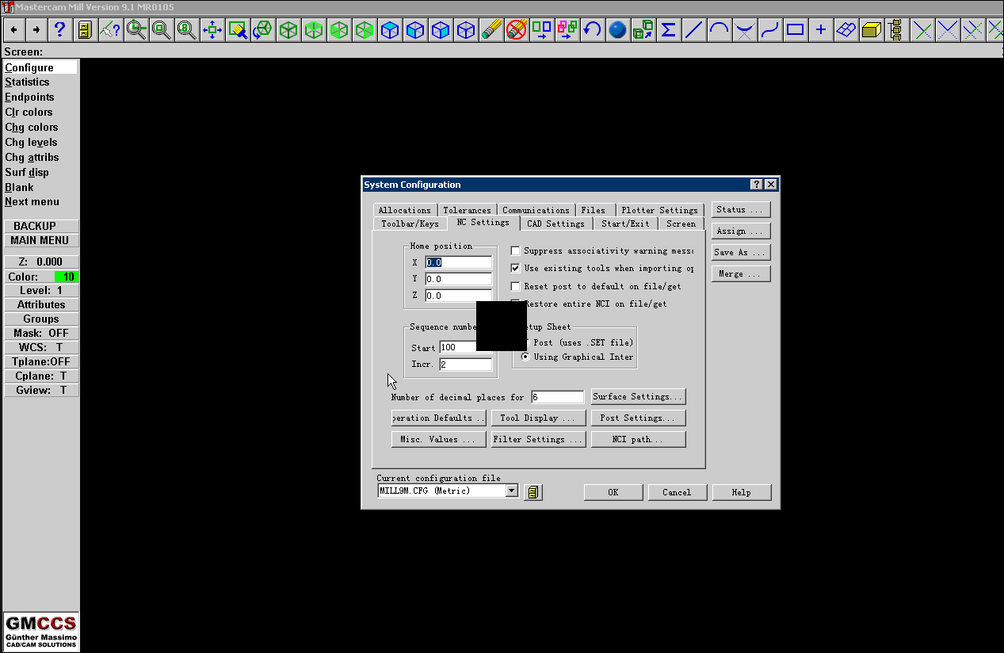Viewport: 1004px width, 653px height.
Task: Select Using Graphical Interface radio button
Action: coord(525,357)
